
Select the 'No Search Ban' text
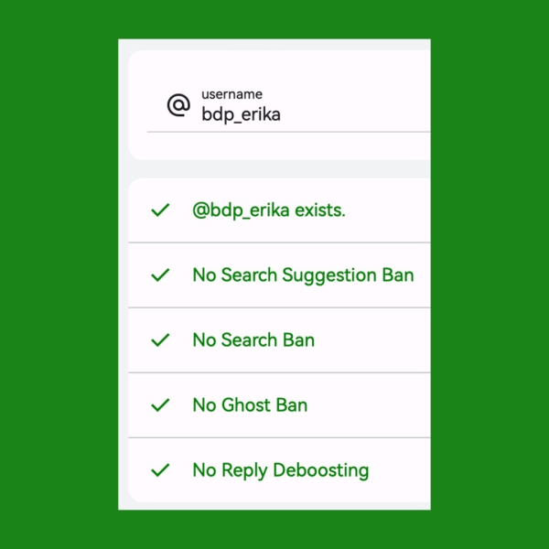[x=253, y=340]
